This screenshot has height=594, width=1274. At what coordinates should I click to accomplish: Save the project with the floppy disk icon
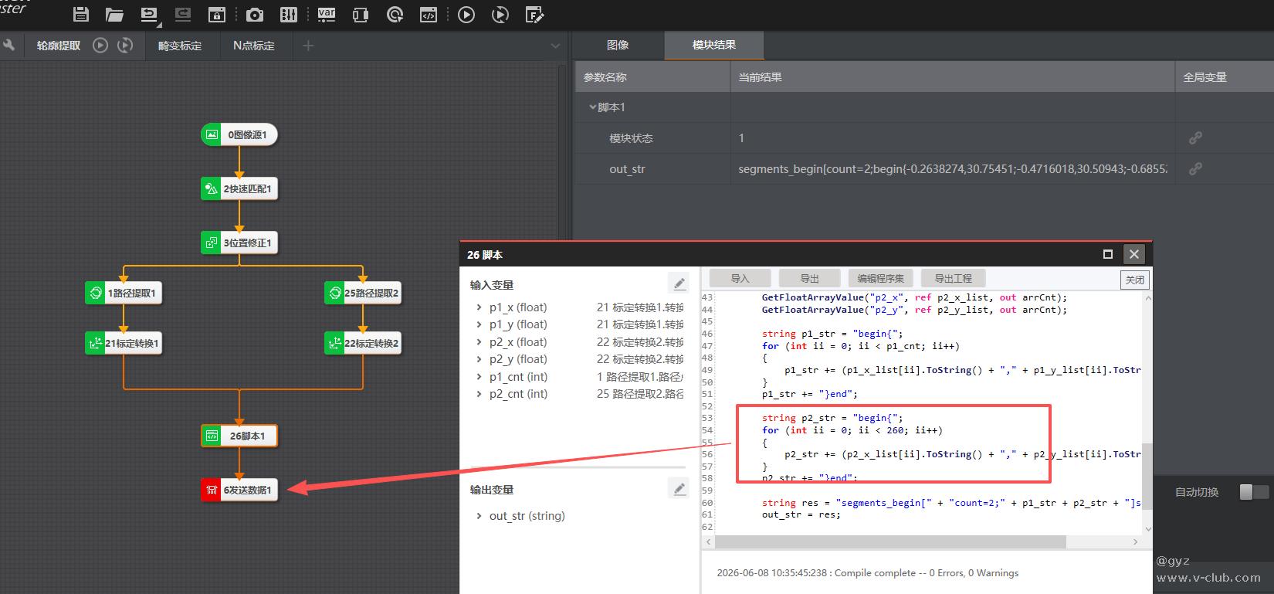[80, 15]
